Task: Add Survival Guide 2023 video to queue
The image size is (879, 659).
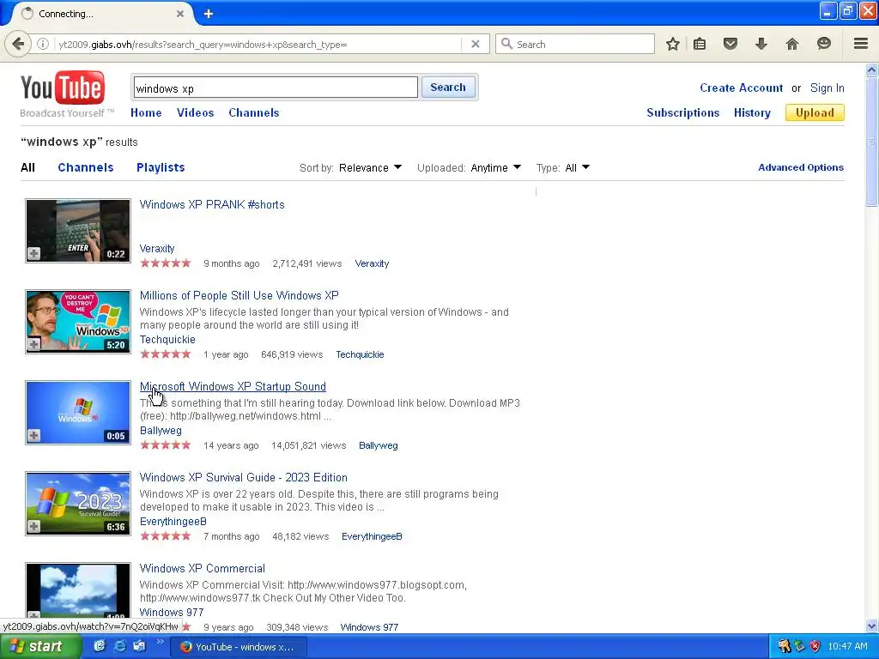Action: pyautogui.click(x=33, y=526)
